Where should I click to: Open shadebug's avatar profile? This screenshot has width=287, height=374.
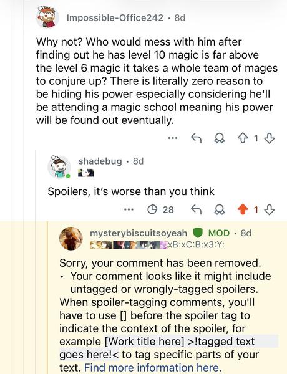pyautogui.click(x=59, y=167)
